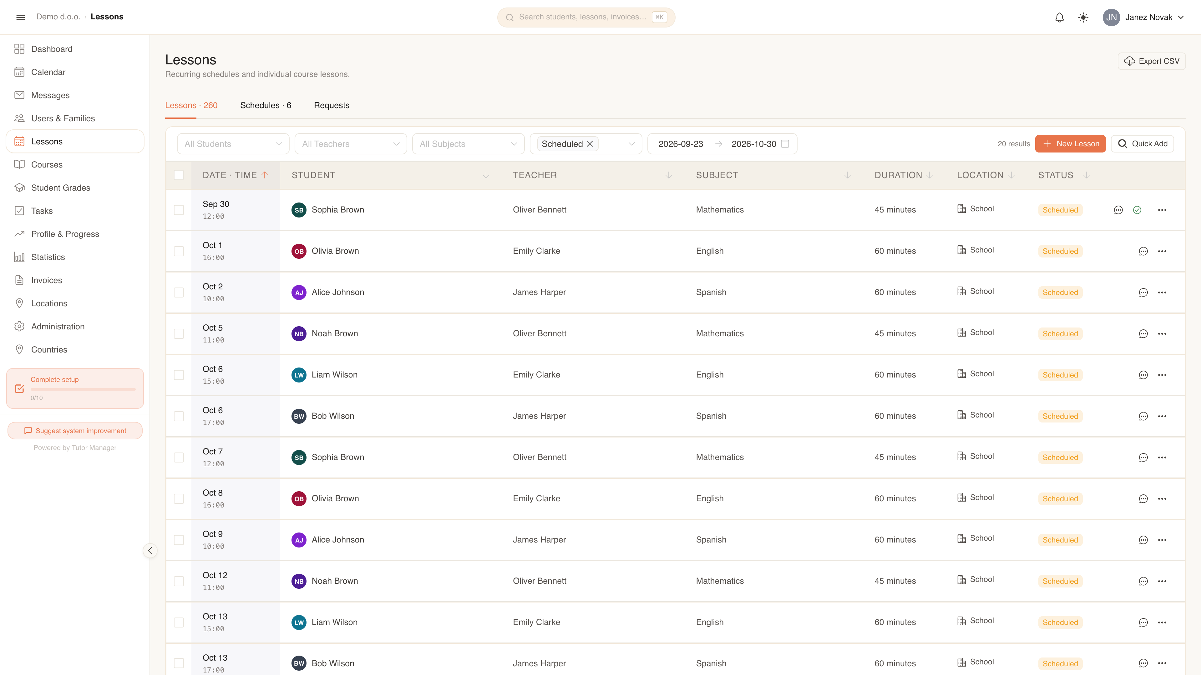Image resolution: width=1201 pixels, height=675 pixels.
Task: Remove the Scheduled status filter tag
Action: [590, 144]
